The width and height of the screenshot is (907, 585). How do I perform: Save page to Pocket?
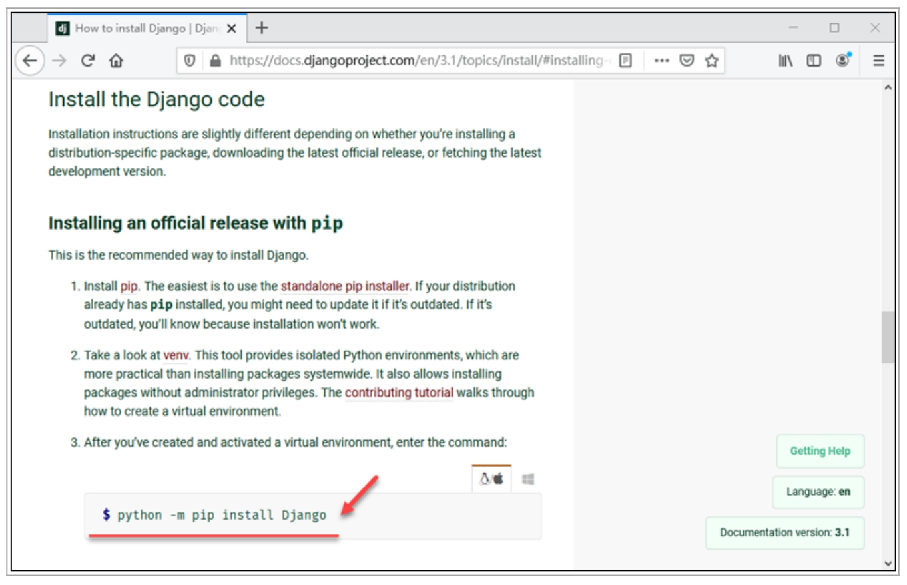(x=686, y=61)
